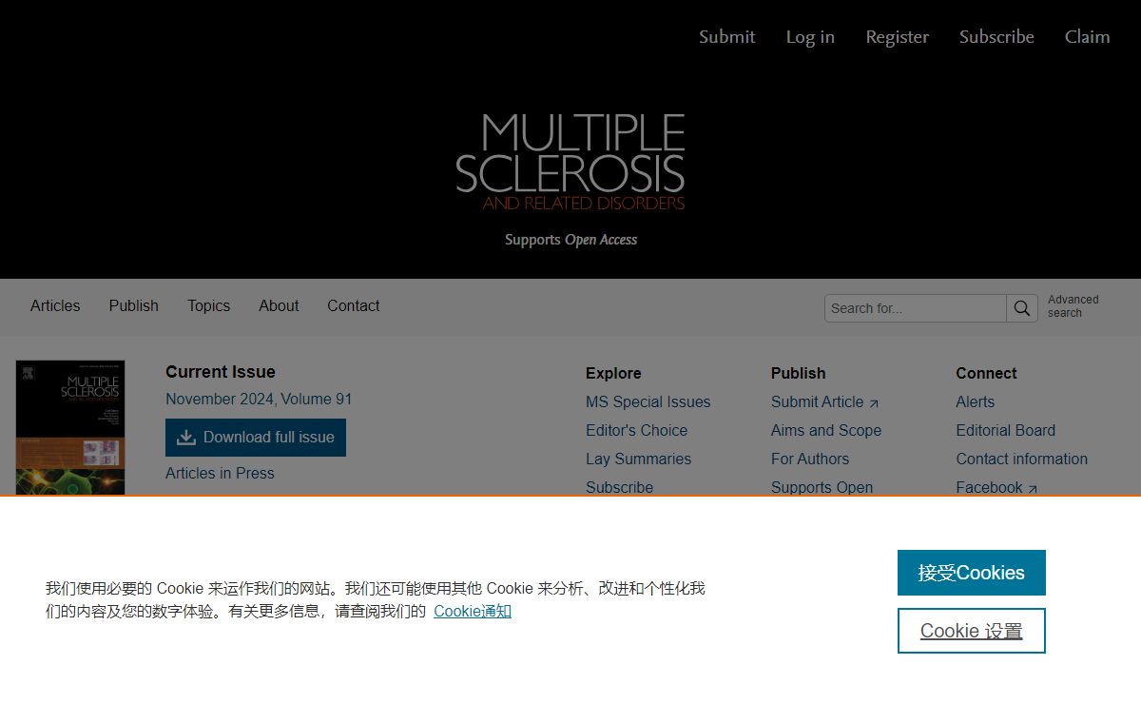This screenshot has width=1141, height=704.
Task: Open Editor's Choice link
Action: click(637, 431)
